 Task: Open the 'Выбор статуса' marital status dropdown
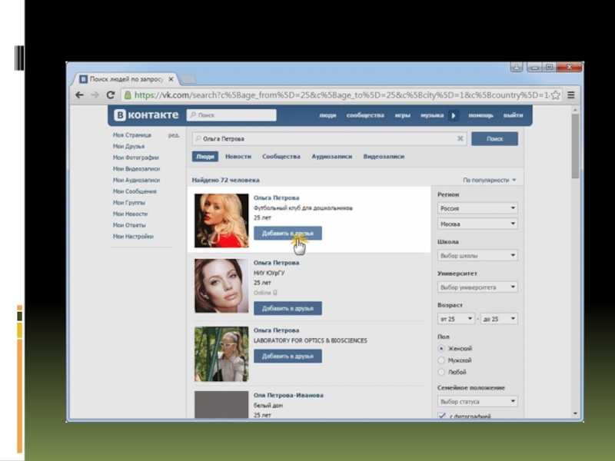point(477,401)
